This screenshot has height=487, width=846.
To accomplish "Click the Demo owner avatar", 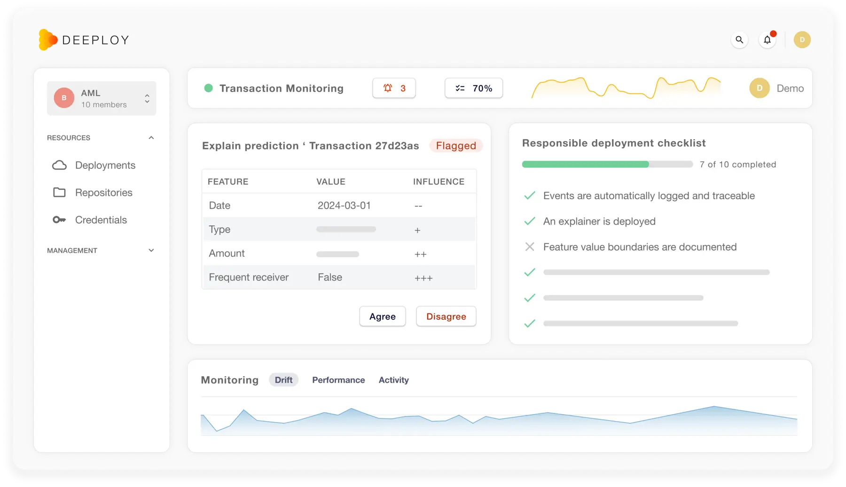I will click(760, 88).
